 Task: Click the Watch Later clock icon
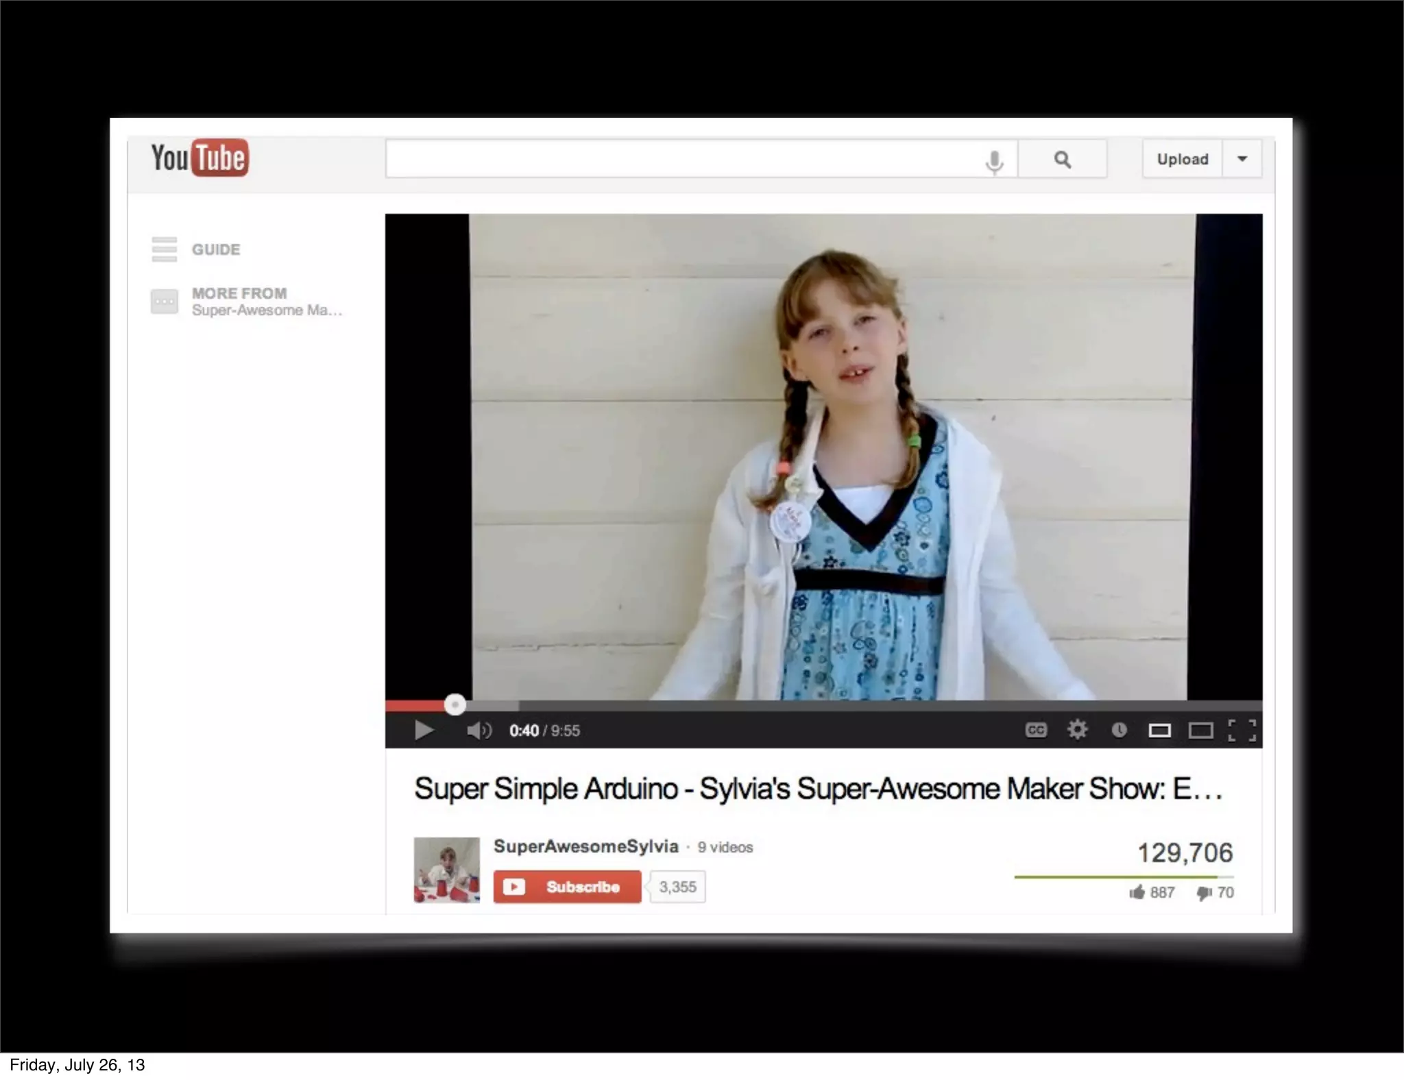(x=1119, y=731)
